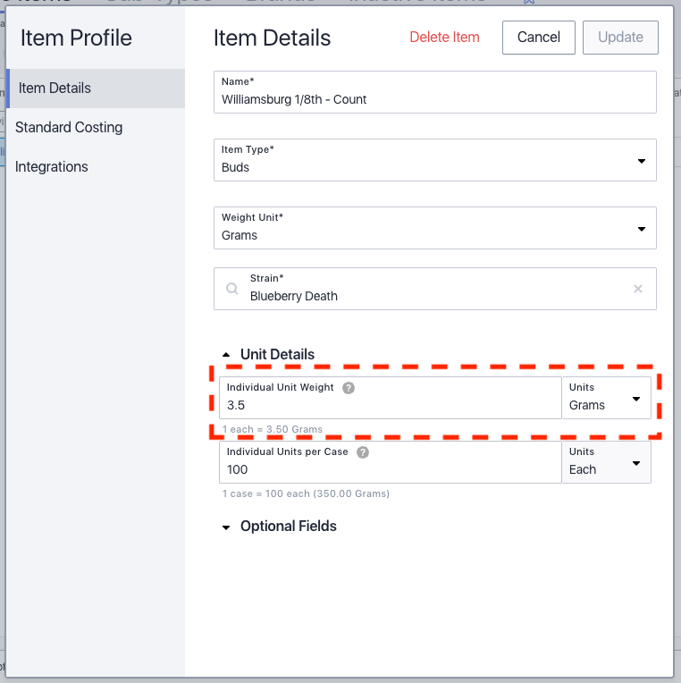Open the Item Type dropdown
681x683 pixels.
(435, 160)
